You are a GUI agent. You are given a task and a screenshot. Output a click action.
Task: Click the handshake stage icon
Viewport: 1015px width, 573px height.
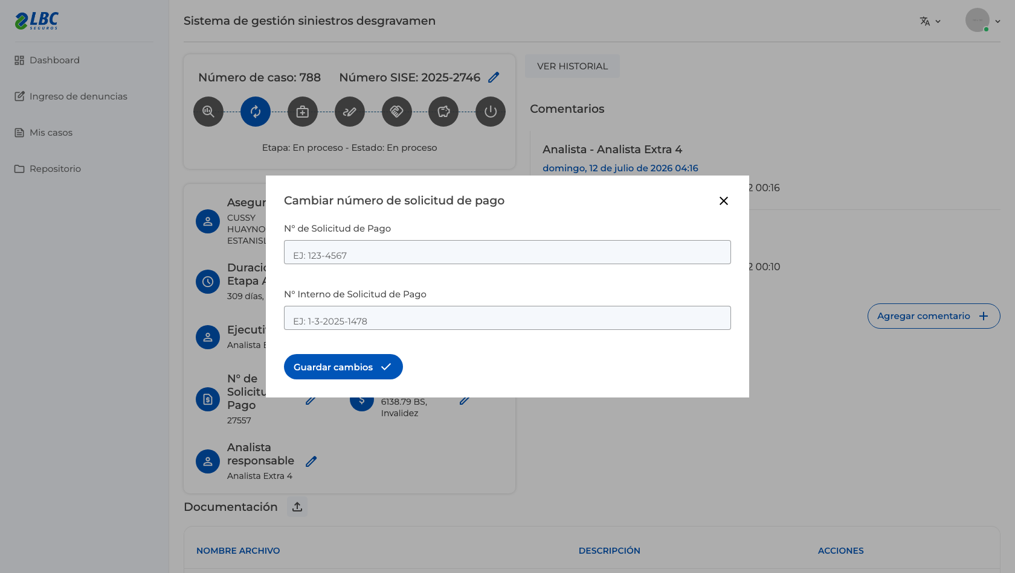point(397,112)
